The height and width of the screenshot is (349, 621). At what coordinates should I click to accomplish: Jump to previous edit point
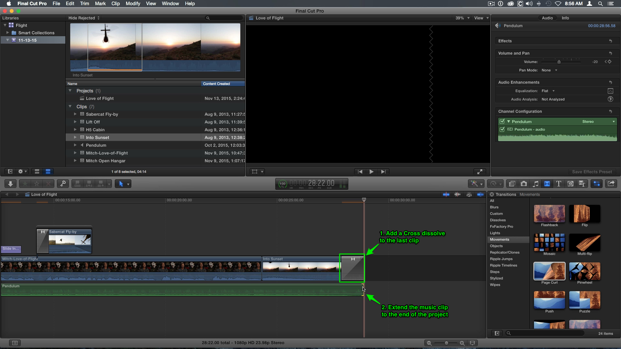coord(360,172)
